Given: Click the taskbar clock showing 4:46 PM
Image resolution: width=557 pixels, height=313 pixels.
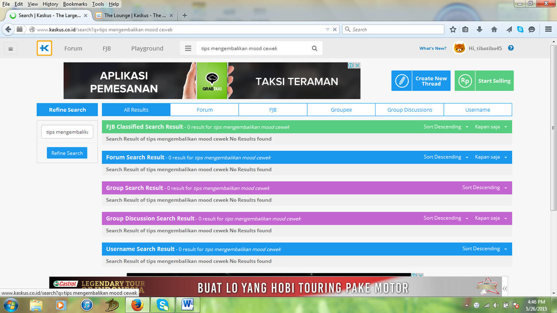Looking at the screenshot, I should [x=536, y=305].
